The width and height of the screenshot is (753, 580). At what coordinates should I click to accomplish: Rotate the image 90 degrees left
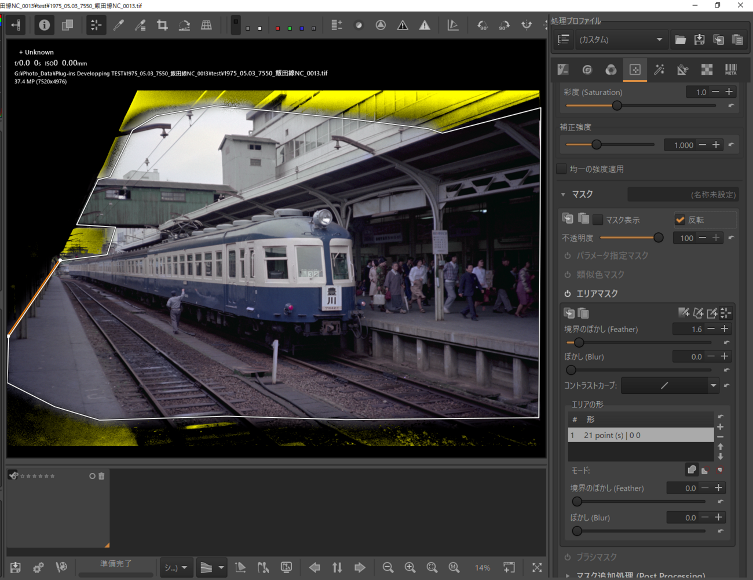coord(482,25)
